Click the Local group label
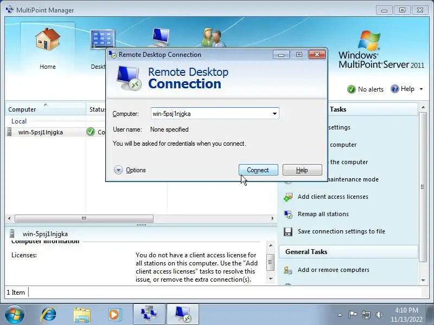Image resolution: width=434 pixels, height=325 pixels. [19, 121]
